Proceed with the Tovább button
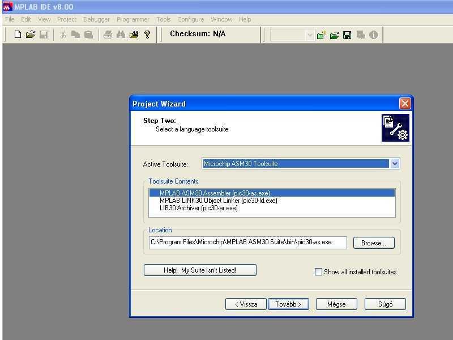 [x=288, y=304]
